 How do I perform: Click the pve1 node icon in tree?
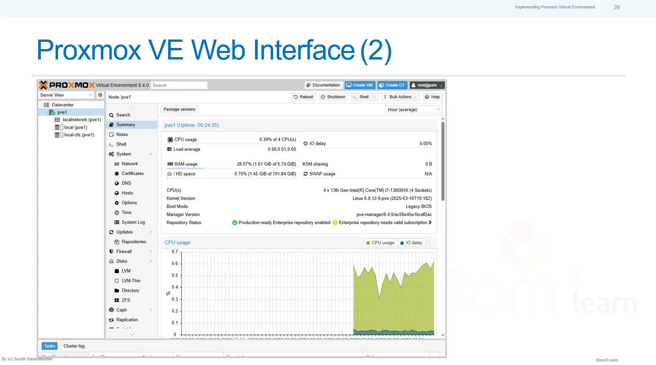coord(52,112)
